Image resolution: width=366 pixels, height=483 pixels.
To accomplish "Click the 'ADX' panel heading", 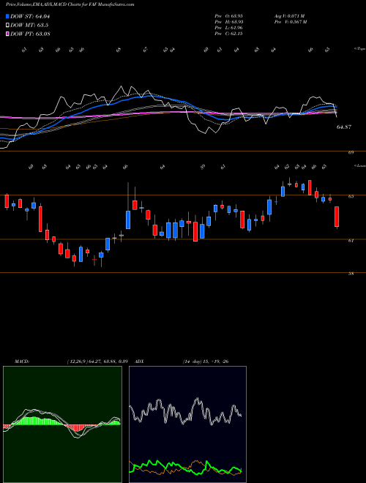I will point(140,362).
